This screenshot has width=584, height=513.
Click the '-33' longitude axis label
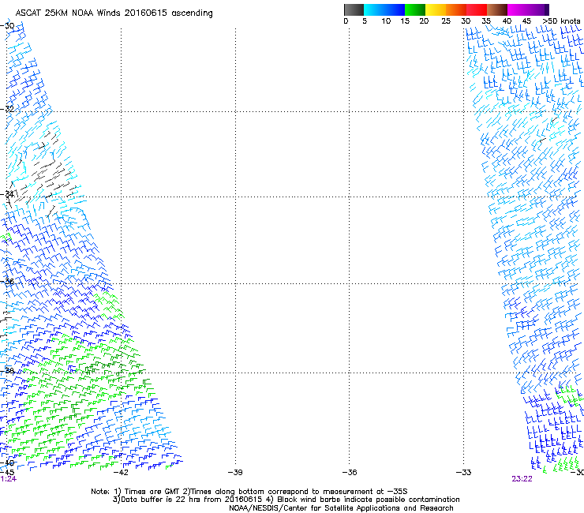tap(463, 473)
